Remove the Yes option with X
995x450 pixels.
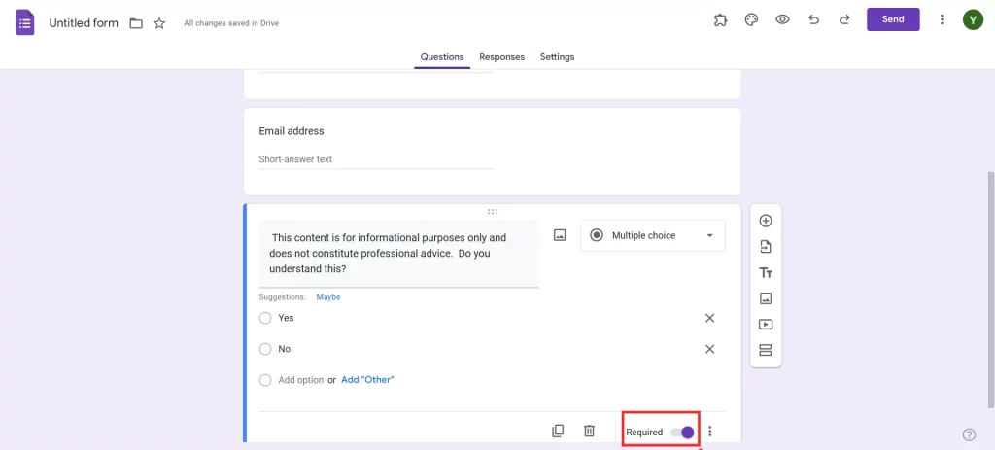709,318
